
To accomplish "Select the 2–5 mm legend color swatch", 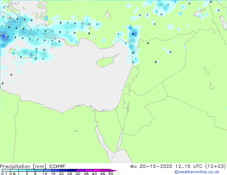I will (31, 170).
